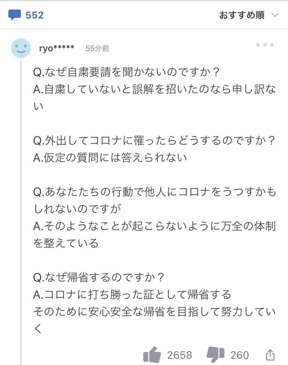The height and width of the screenshot is (365, 288).
Task: Click the 260 dislikes count
Action: click(240, 355)
